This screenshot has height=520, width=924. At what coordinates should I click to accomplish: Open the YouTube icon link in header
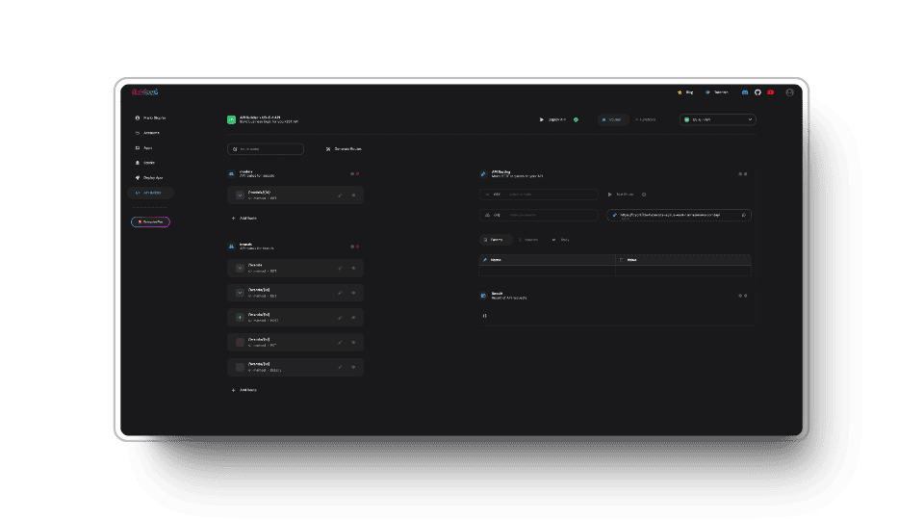[x=771, y=92]
